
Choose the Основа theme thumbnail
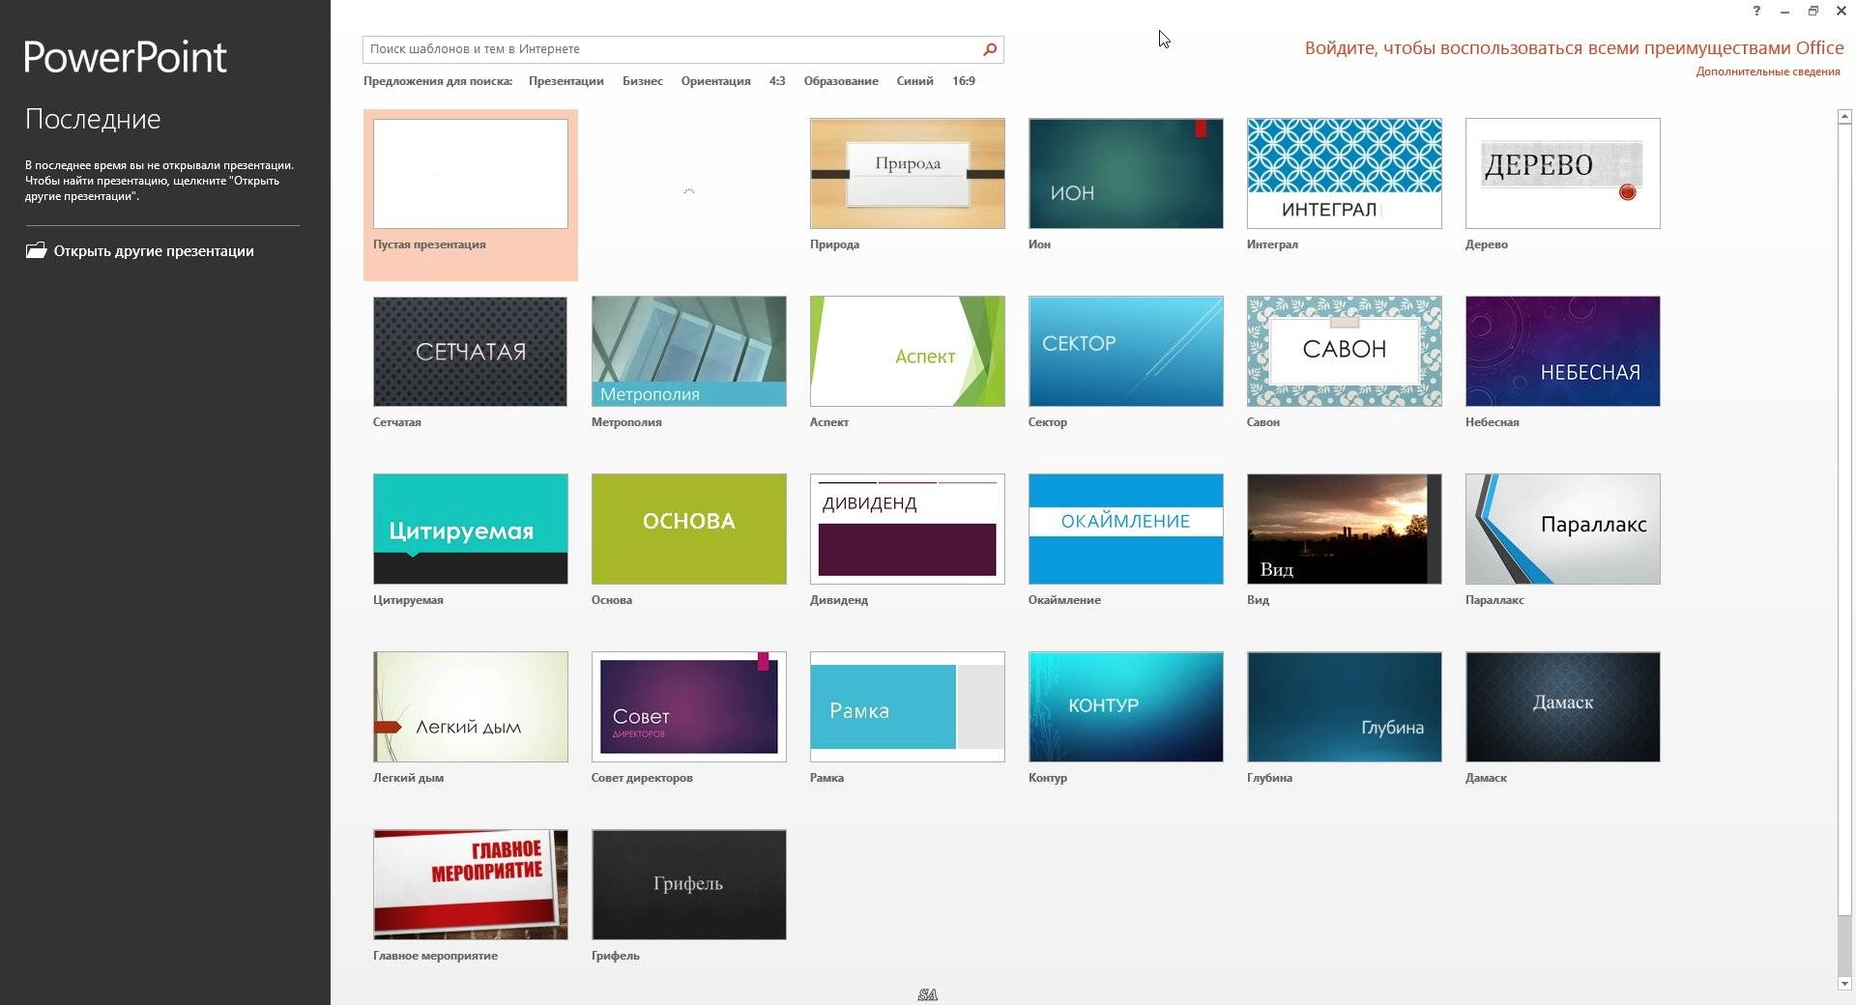pyautogui.click(x=689, y=530)
